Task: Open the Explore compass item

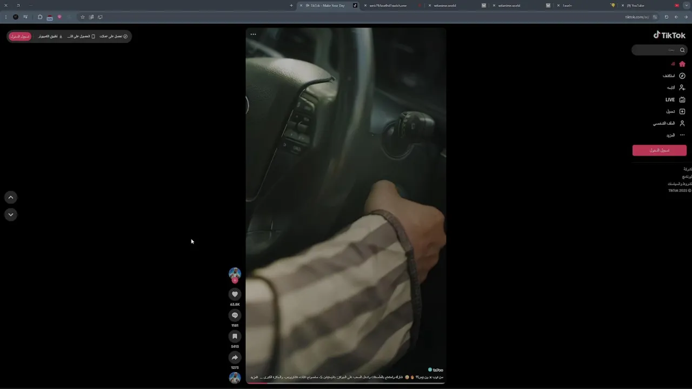Action: 674,76
